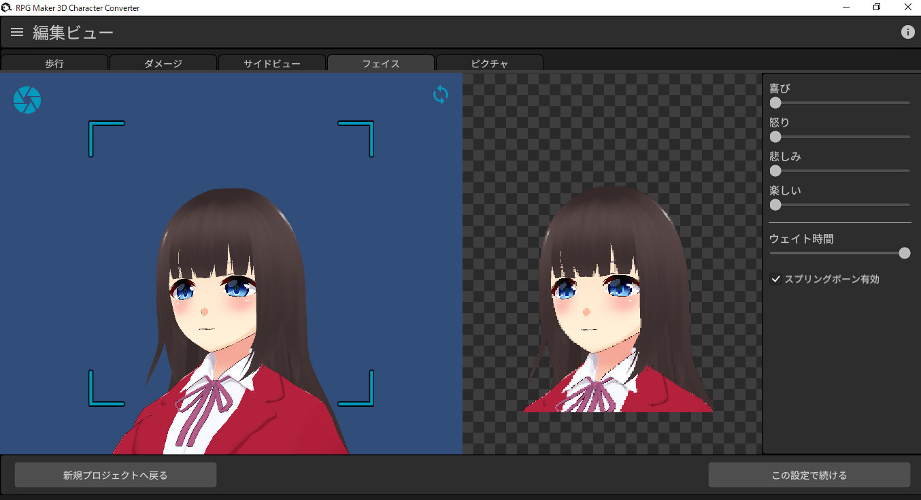
Task: Click the blue aperture capture icon
Action: (x=27, y=99)
